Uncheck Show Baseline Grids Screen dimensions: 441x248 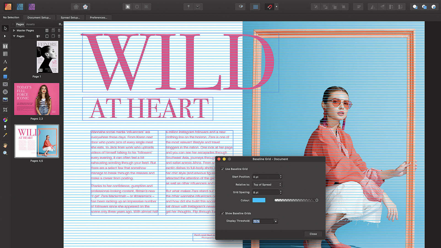222,213
